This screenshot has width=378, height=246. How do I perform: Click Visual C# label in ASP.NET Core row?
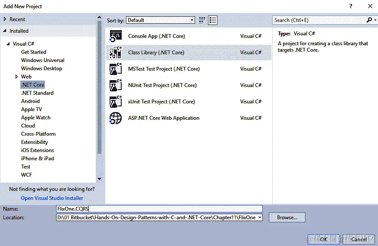(x=251, y=118)
